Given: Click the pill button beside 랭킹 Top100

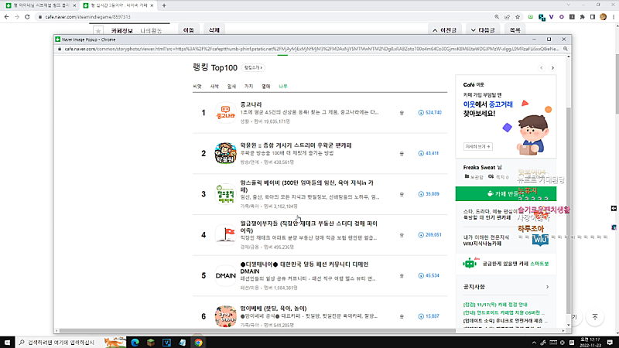Looking at the screenshot, I should 253,68.
